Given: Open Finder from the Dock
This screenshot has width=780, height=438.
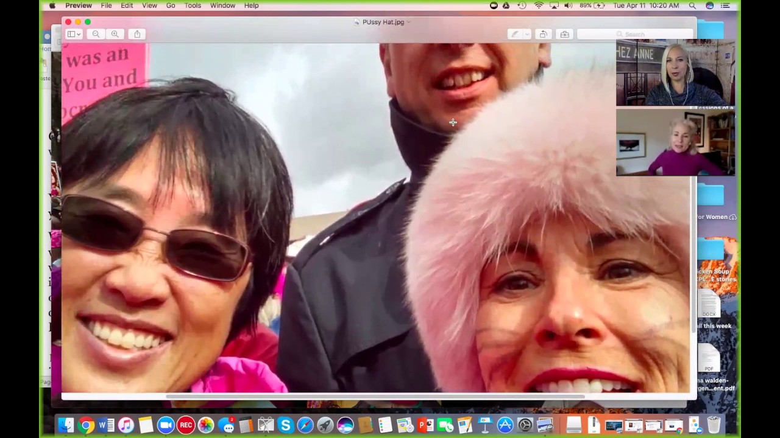Looking at the screenshot, I should click(x=66, y=425).
